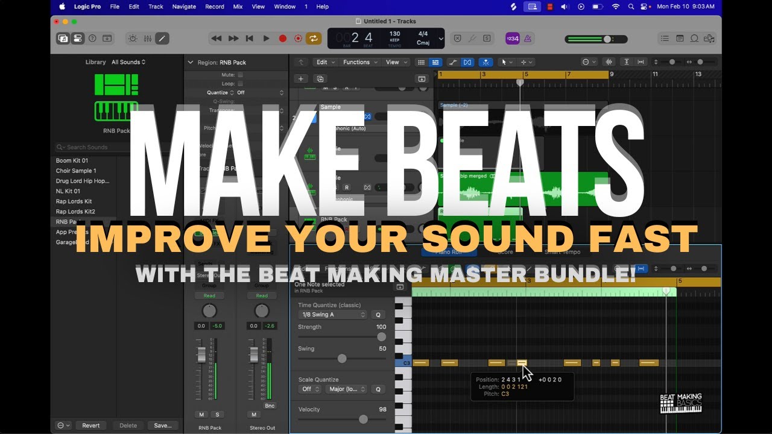Open the Scale Quantize Off dropdown
772x434 pixels.
[310, 389]
